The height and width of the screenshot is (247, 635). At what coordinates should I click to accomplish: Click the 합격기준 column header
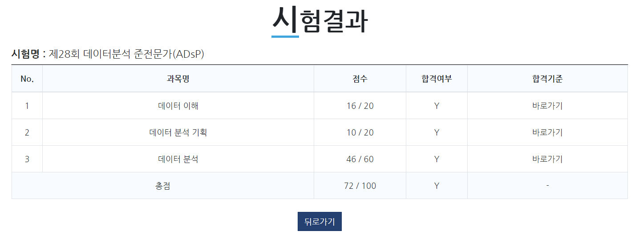[547, 79]
